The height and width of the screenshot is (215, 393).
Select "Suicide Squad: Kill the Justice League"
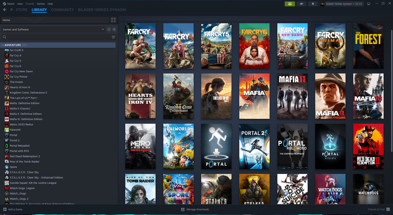[x=33, y=183]
